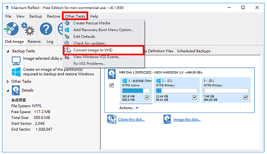Click the hard disk icon beside Details
The image size is (267, 154).
(16, 90)
